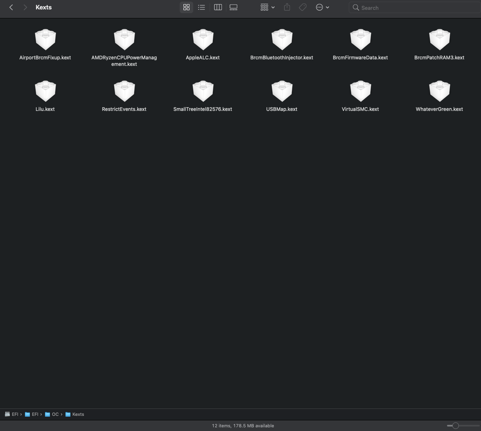
Task: Switch to column view mode
Action: (x=218, y=7)
